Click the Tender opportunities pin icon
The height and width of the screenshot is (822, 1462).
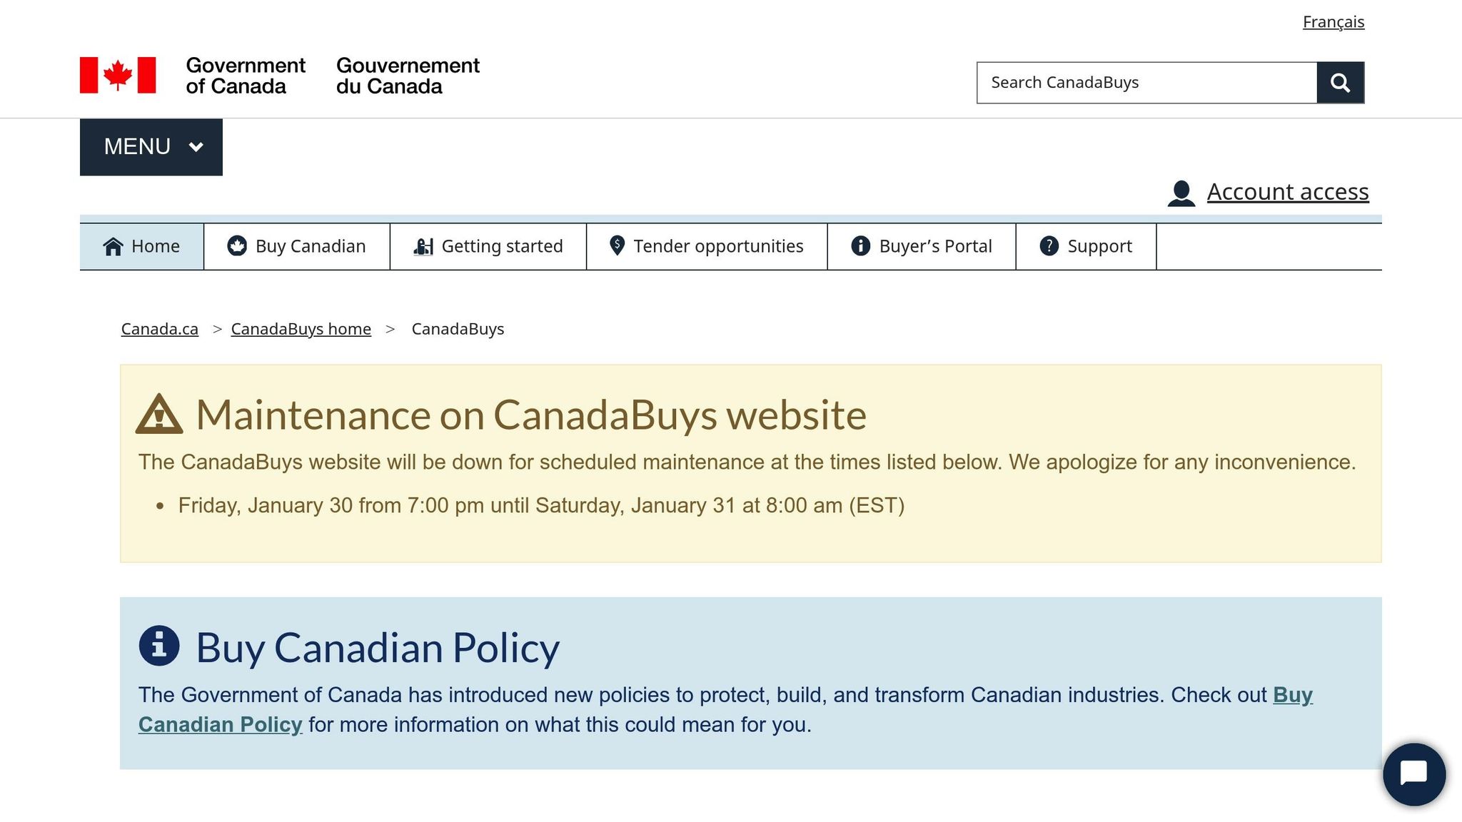coord(617,245)
